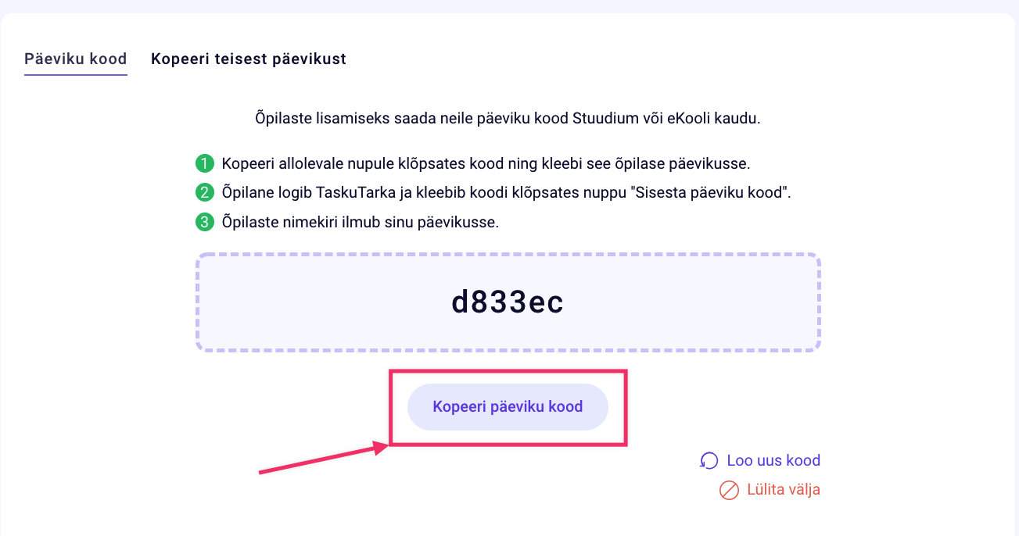Screen dimensions: 1019x536
Task: Click the green step 1 circle icon
Action: (x=204, y=164)
